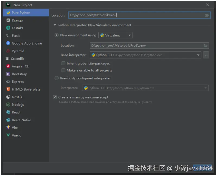Click the Angular CLI red icon
The image size is (218, 177).
pyautogui.click(x=8, y=66)
